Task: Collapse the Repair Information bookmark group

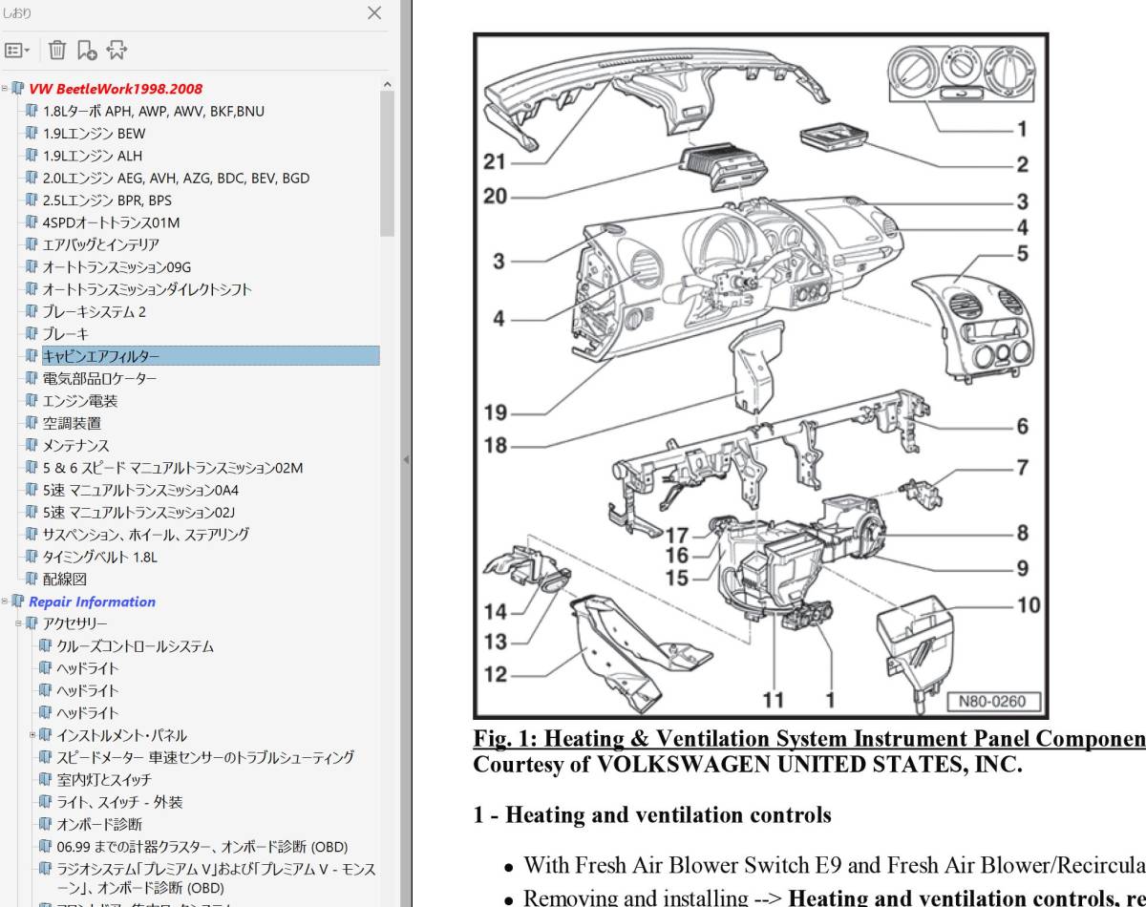Action: 5,601
